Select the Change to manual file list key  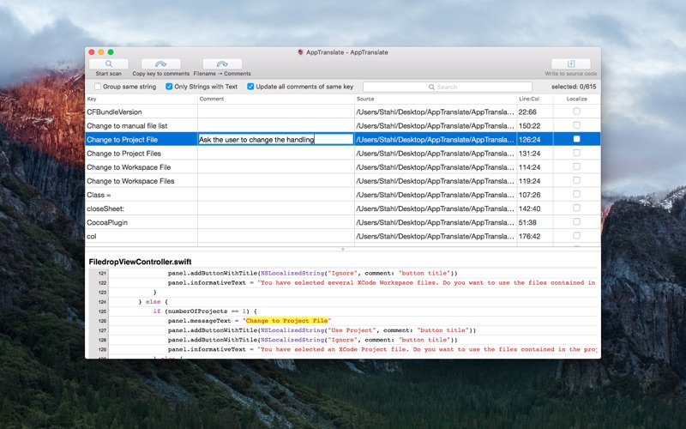[127, 126]
